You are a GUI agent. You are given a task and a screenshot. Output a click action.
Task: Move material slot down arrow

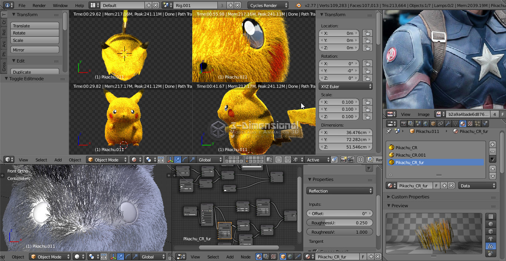[x=493, y=176]
